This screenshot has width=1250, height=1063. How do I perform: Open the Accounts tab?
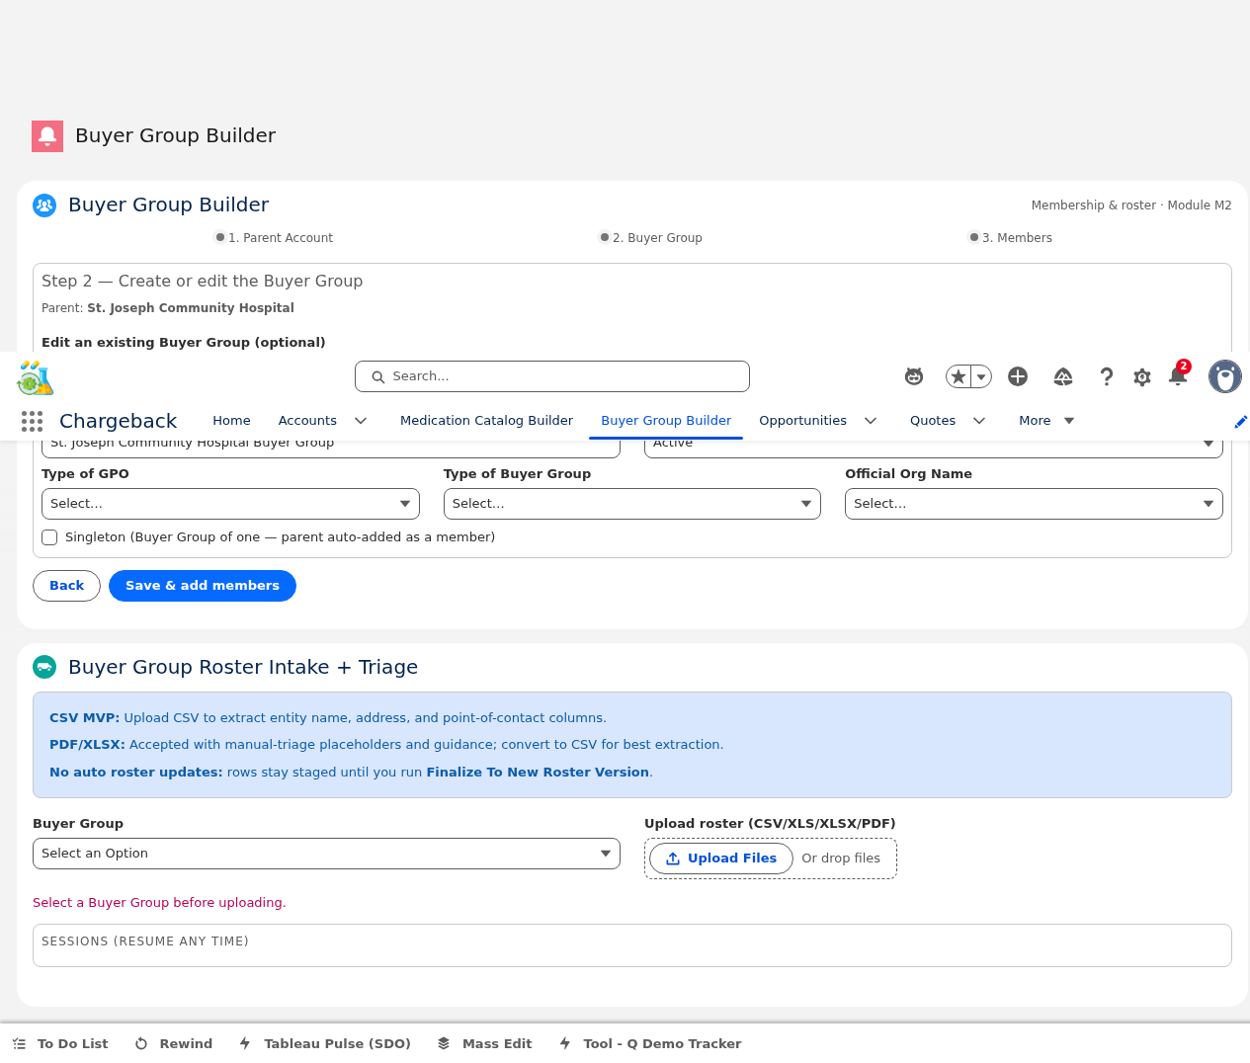pyautogui.click(x=307, y=421)
